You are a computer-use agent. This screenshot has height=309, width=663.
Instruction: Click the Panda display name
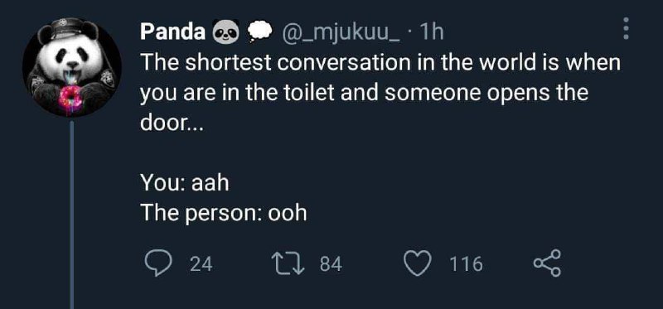(x=173, y=31)
